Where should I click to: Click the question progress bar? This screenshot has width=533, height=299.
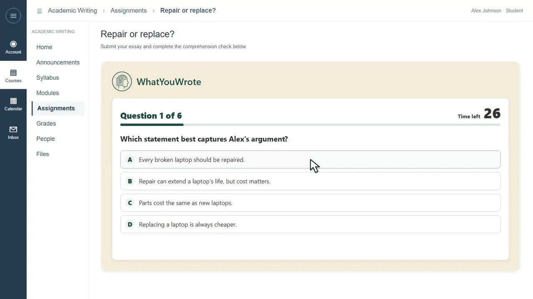310,125
